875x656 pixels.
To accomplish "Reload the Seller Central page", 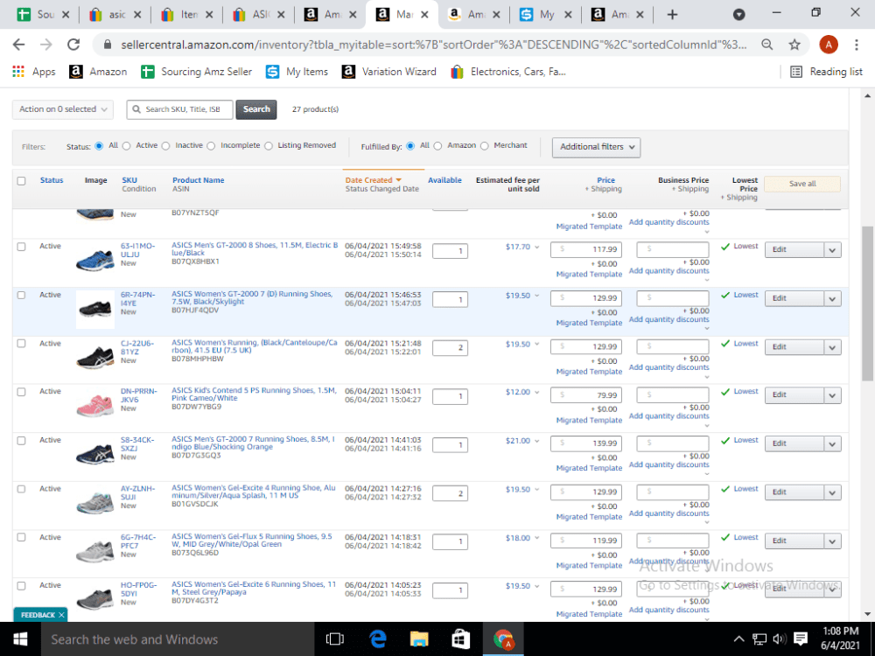I will tap(73, 45).
